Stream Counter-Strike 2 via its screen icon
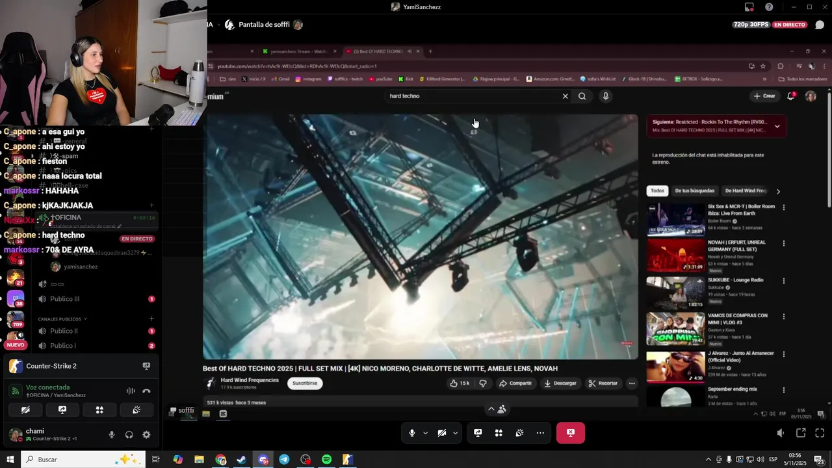 (x=146, y=366)
